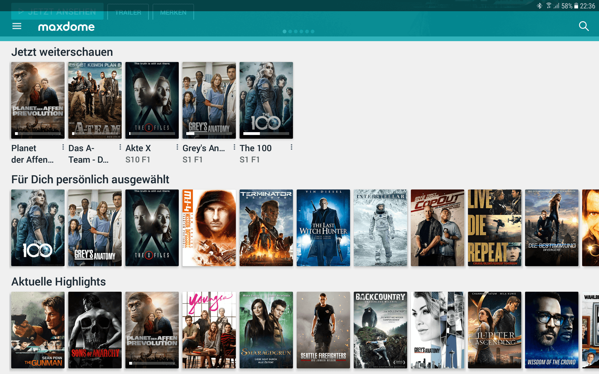Click the MERKEN button
Image resolution: width=599 pixels, height=374 pixels.
(x=173, y=12)
